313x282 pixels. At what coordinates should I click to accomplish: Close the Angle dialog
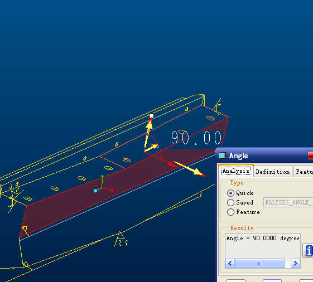pyautogui.click(x=310, y=155)
